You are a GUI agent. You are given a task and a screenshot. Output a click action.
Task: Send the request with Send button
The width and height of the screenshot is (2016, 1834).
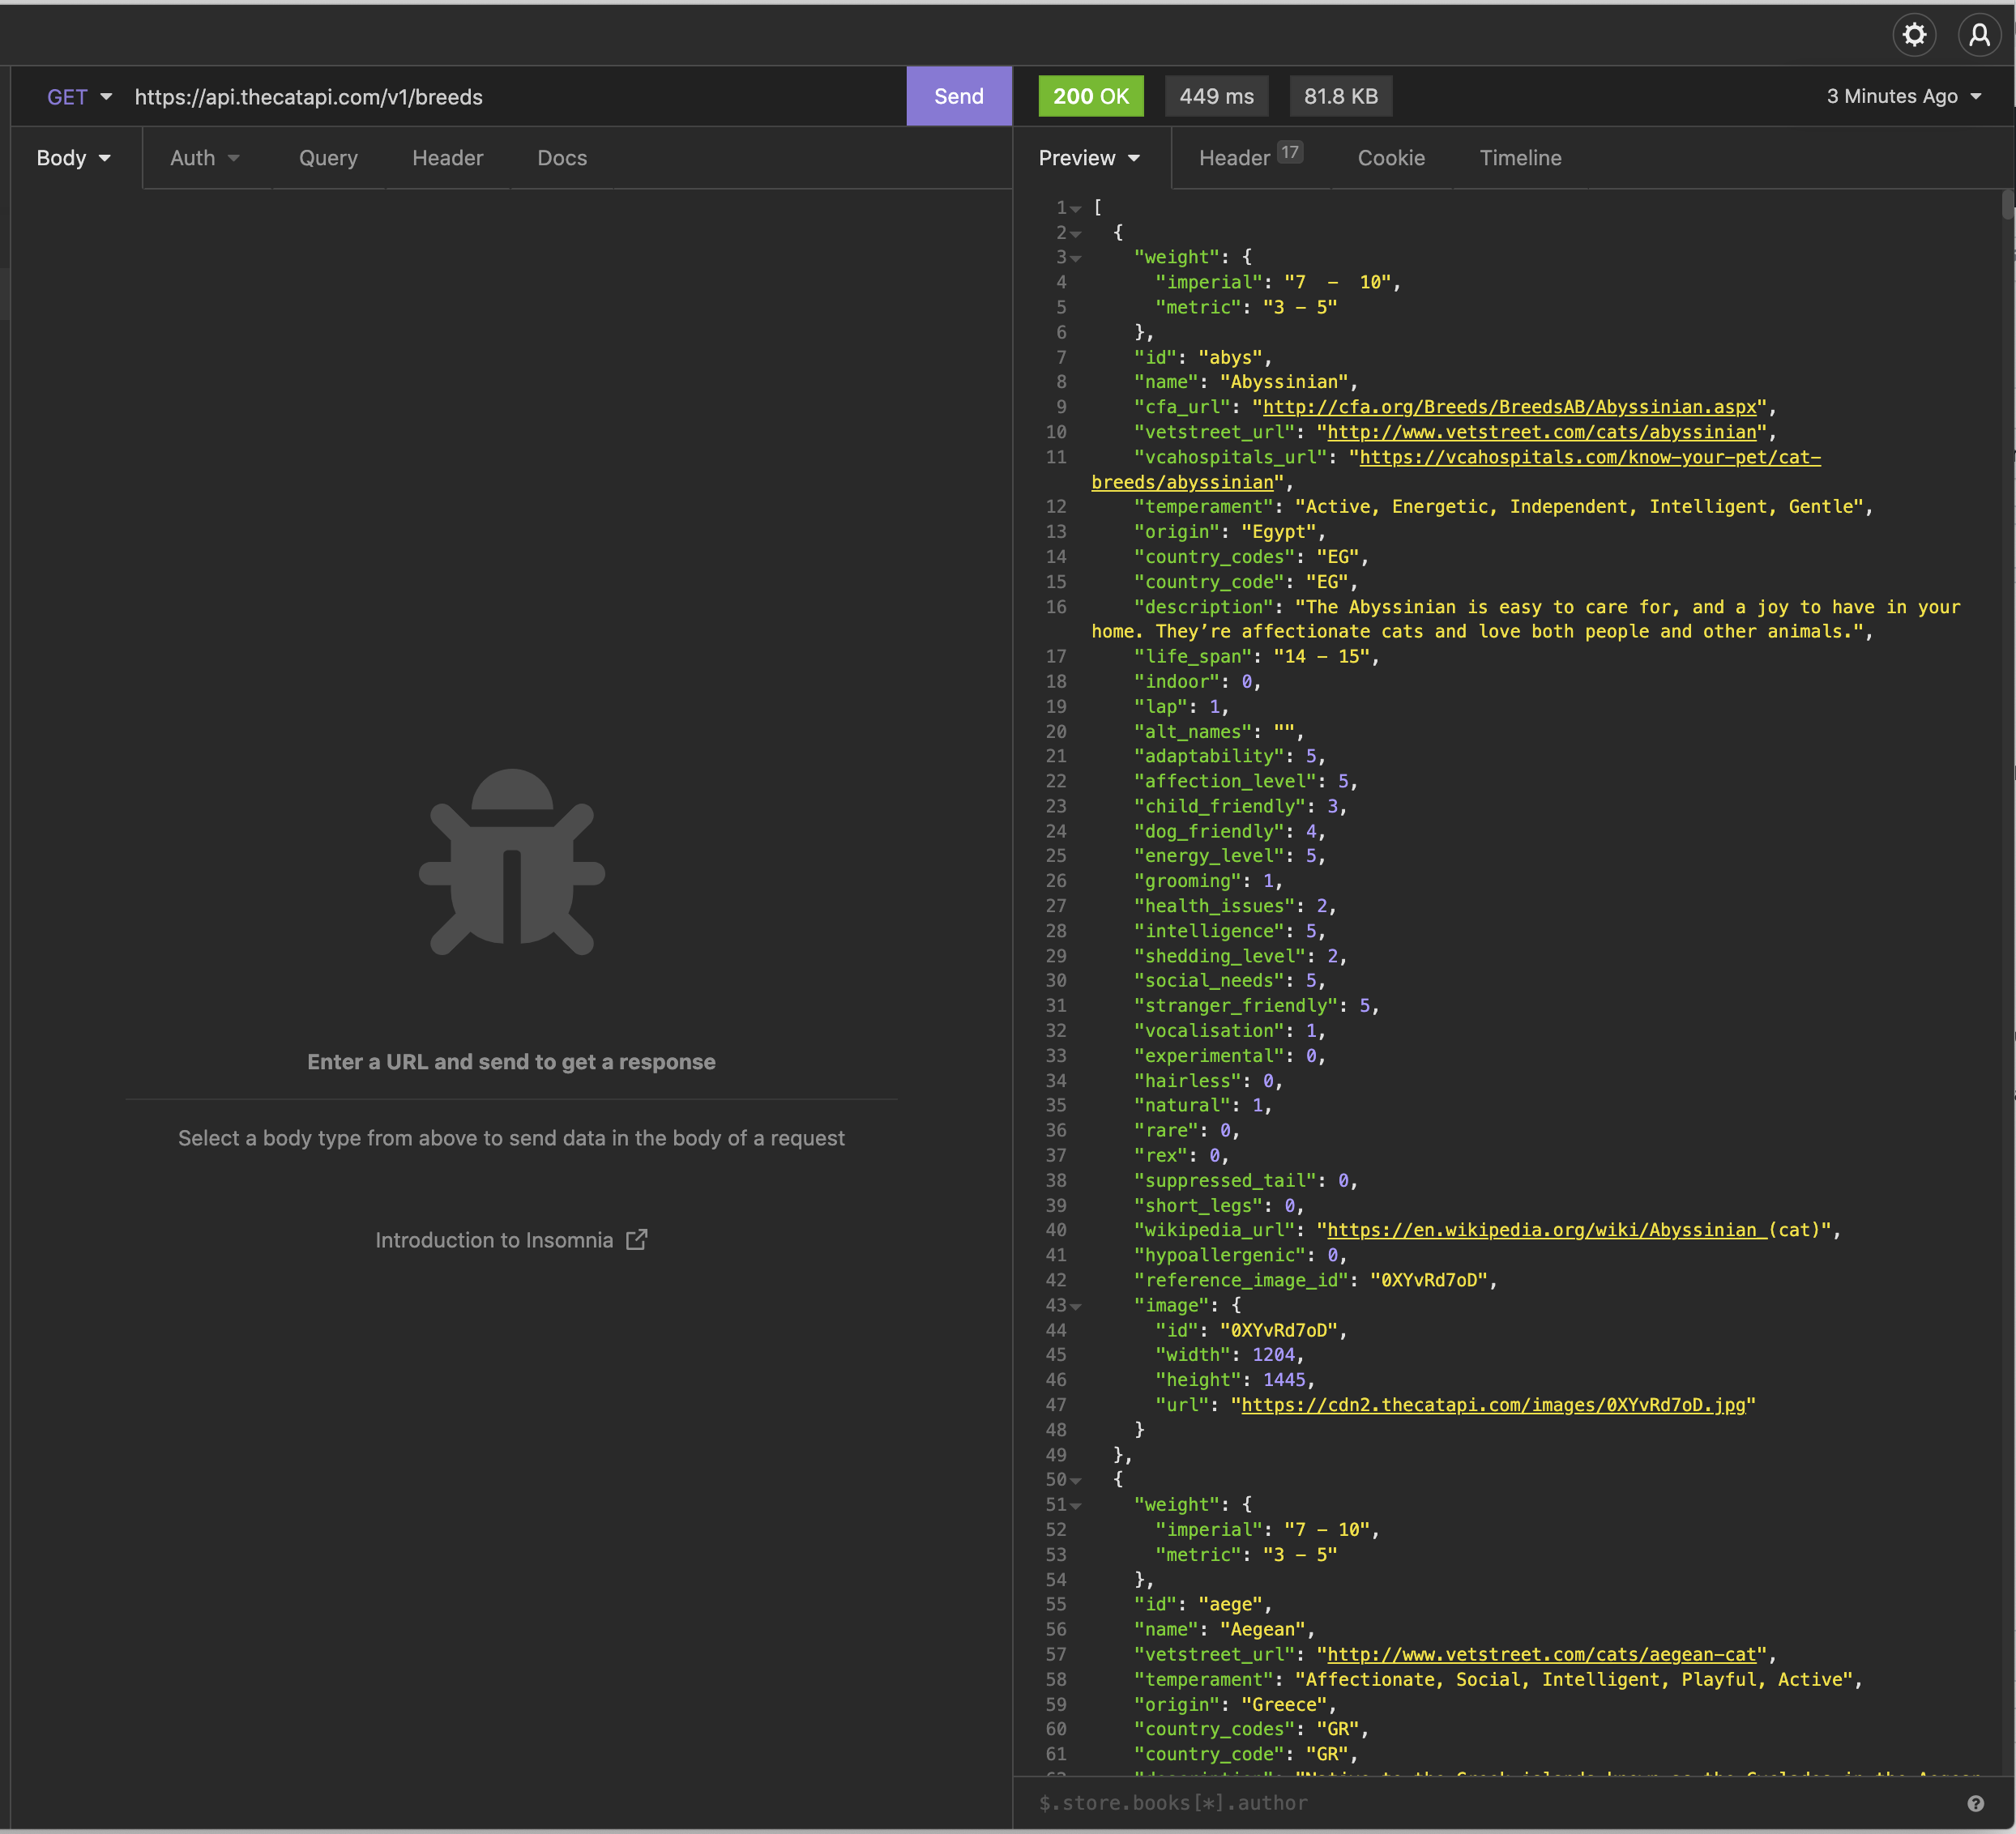959,96
